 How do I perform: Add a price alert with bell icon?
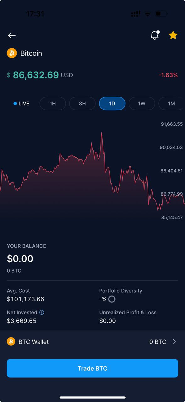click(x=155, y=35)
